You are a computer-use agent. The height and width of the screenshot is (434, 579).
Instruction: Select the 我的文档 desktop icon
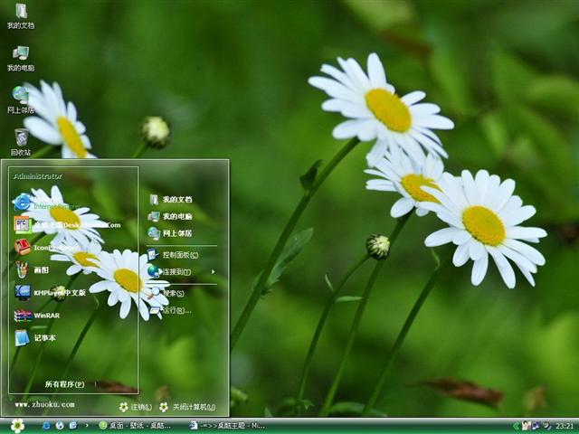coord(21,15)
